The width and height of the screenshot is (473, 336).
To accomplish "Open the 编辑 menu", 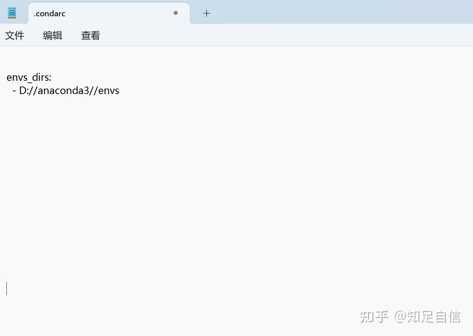I will pos(52,35).
